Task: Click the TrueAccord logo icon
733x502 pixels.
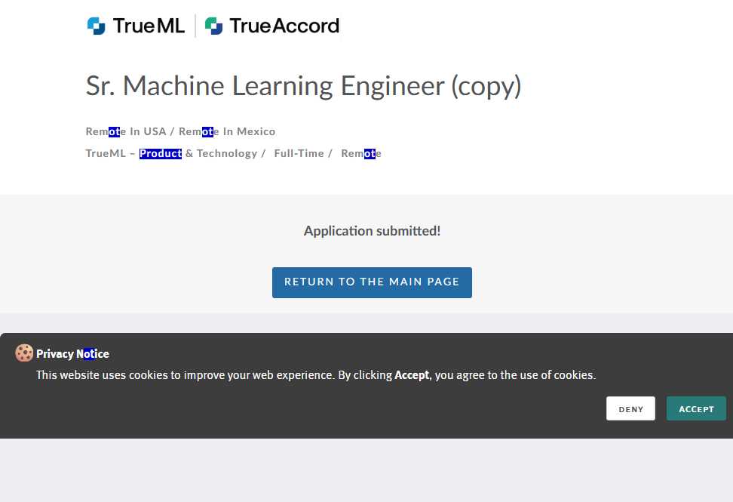Action: (x=214, y=26)
